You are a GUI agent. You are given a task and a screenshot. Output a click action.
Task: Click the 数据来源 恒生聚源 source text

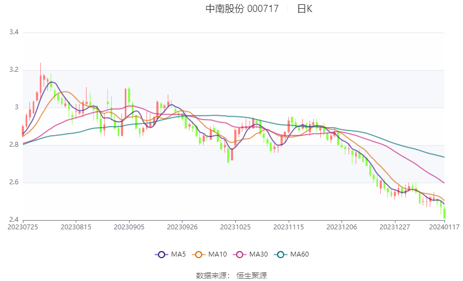pyautogui.click(x=231, y=276)
